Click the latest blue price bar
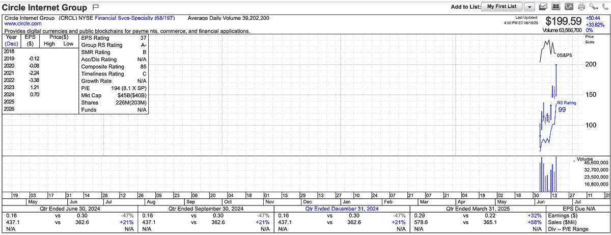Screen dimensions: 611x235 click(x=556, y=81)
